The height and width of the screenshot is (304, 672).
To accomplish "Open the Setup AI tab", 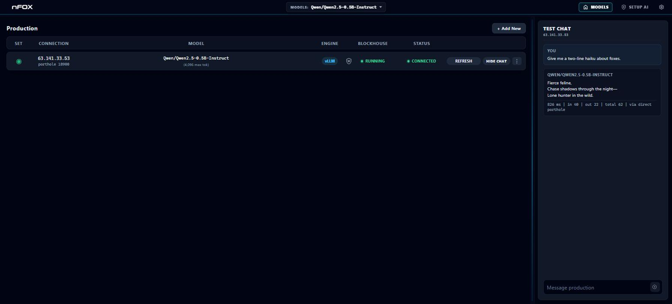I will click(635, 7).
